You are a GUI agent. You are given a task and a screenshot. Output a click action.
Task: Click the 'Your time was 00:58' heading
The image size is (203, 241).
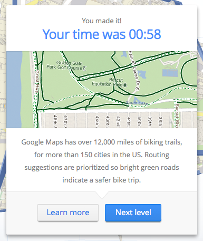tap(102, 34)
